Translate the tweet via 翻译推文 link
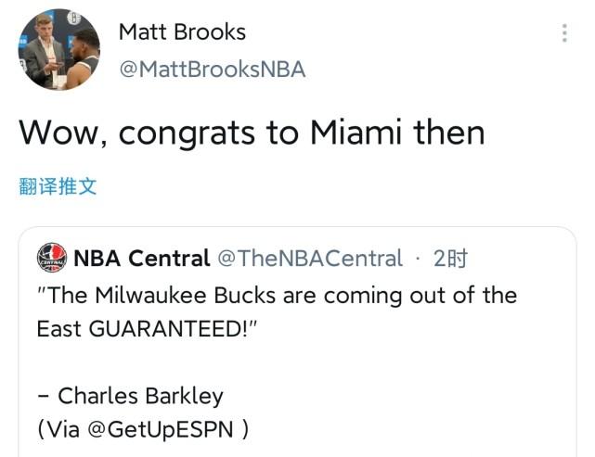The width and height of the screenshot is (595, 457). coord(58,185)
